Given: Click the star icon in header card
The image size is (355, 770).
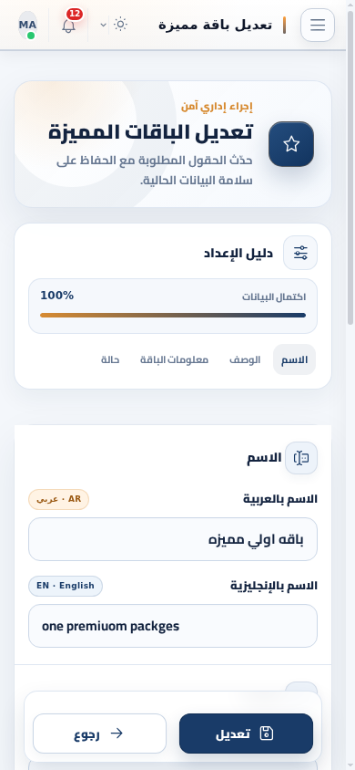Looking at the screenshot, I should point(291,144).
